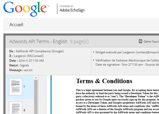The width and height of the screenshot is (159, 114).
Task: Select page 1 thumbnail
Action: click(x=16, y=87)
